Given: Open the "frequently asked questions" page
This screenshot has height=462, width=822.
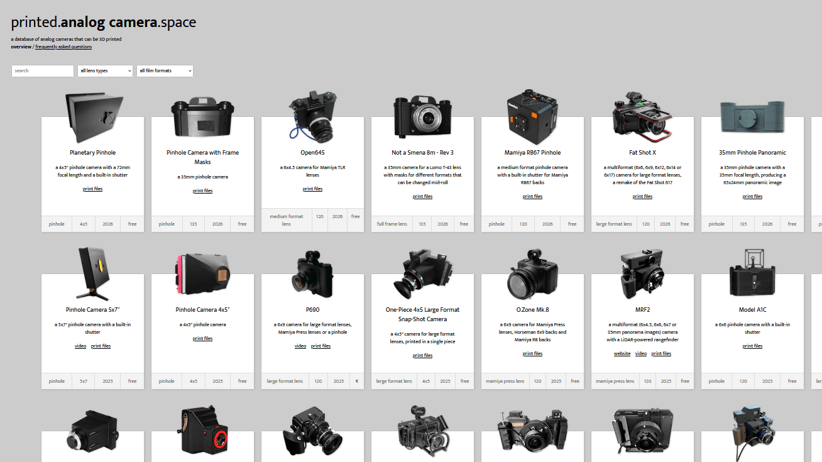Looking at the screenshot, I should [x=63, y=47].
